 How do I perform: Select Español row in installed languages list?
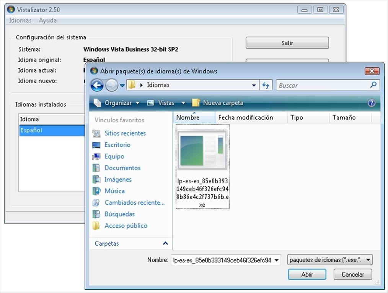pyautogui.click(x=52, y=130)
